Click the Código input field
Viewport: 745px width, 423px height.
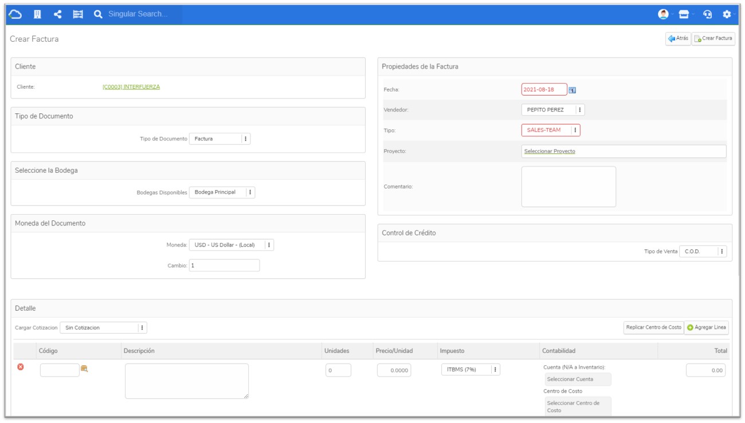(60, 370)
